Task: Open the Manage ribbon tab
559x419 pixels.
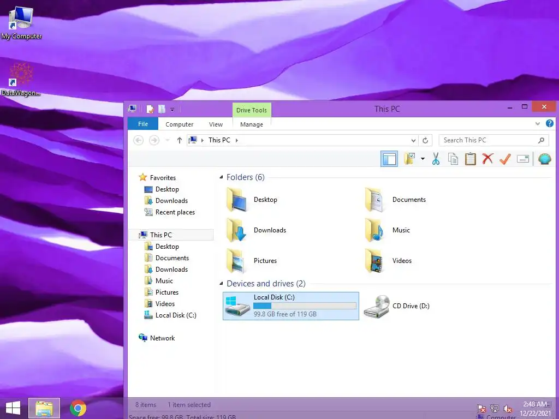Action: [x=252, y=124]
